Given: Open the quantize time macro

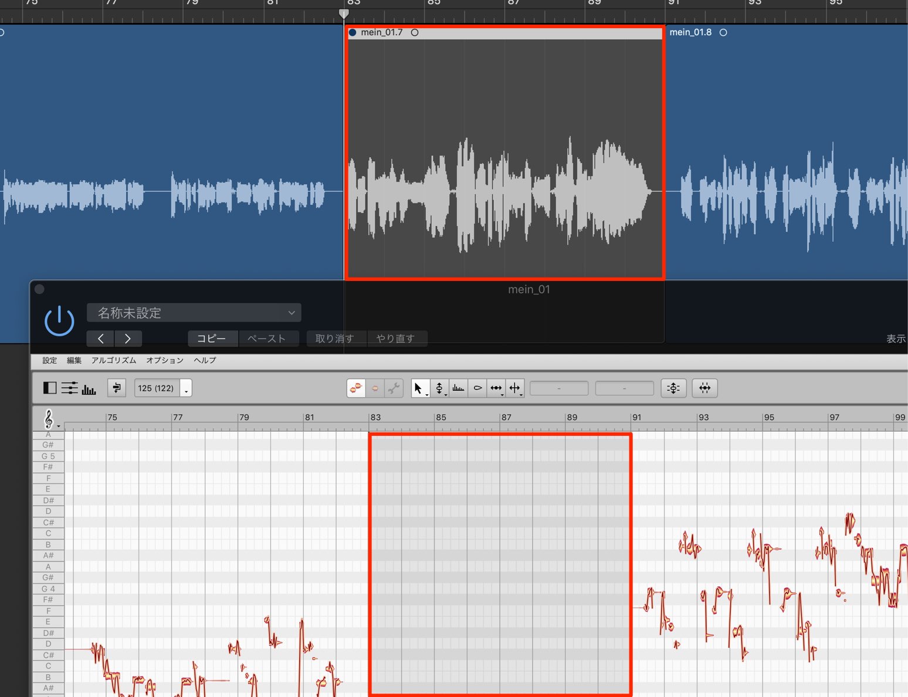Looking at the screenshot, I should pos(705,388).
